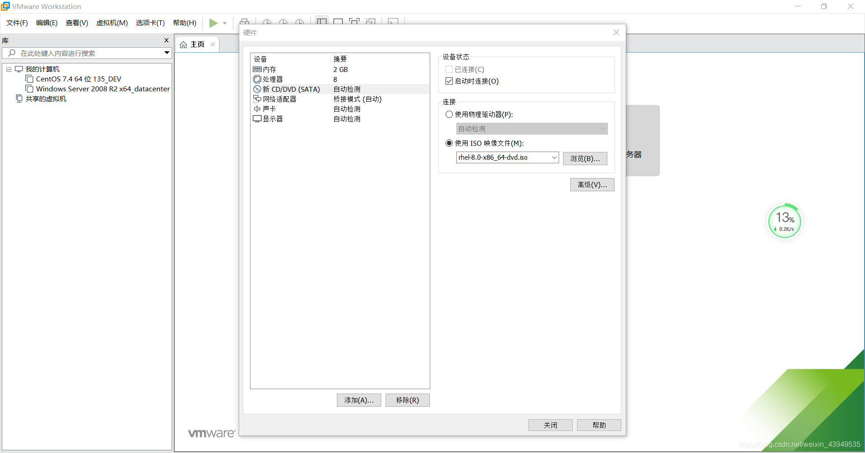The width and height of the screenshot is (865, 453).
Task: Click the 关闭 button in dialog
Action: point(550,425)
